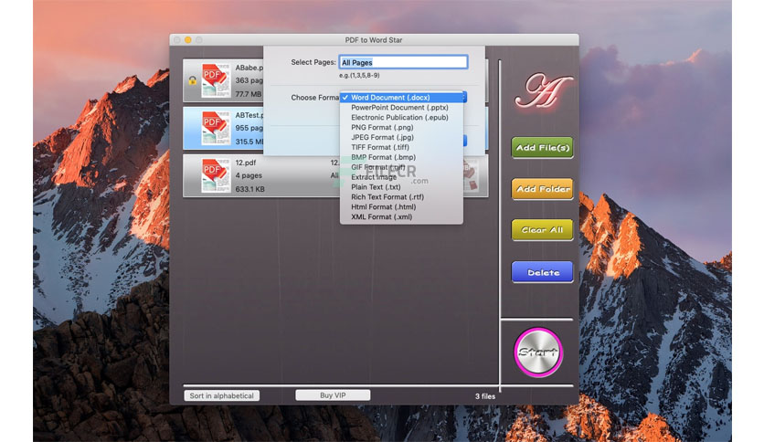Click the 77.7 MB file size
Image resolution: width=764 pixels, height=442 pixels.
pyautogui.click(x=249, y=94)
